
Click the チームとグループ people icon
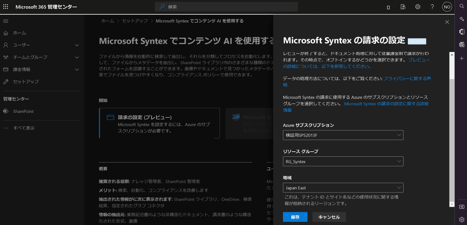click(6, 57)
